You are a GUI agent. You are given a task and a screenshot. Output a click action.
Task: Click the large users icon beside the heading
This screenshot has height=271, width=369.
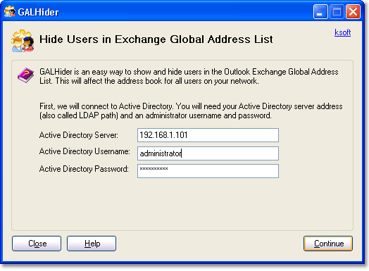point(23,41)
